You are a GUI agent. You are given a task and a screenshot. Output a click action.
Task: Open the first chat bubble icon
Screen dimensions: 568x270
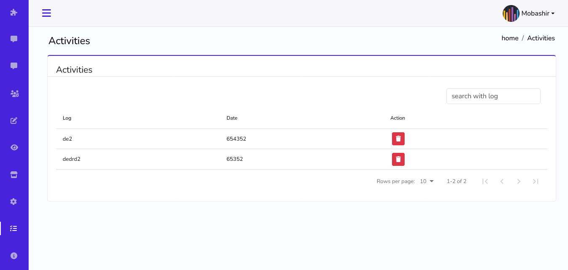click(x=14, y=39)
